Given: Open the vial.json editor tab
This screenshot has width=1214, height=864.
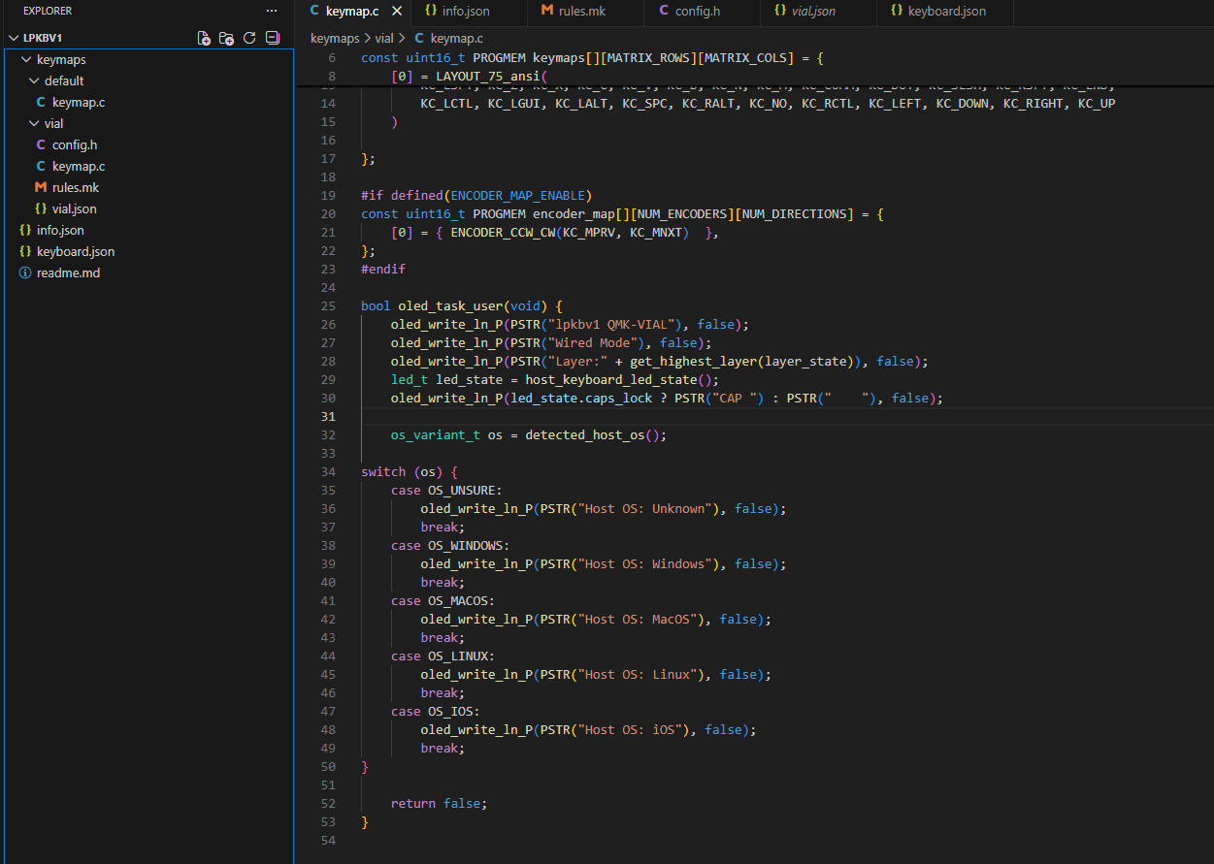Looking at the screenshot, I should click(x=813, y=12).
